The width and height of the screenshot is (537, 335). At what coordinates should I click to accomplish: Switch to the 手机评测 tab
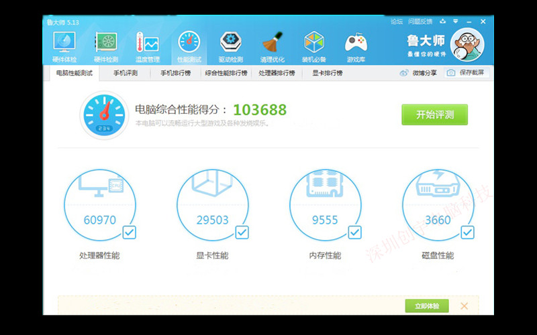tap(126, 73)
